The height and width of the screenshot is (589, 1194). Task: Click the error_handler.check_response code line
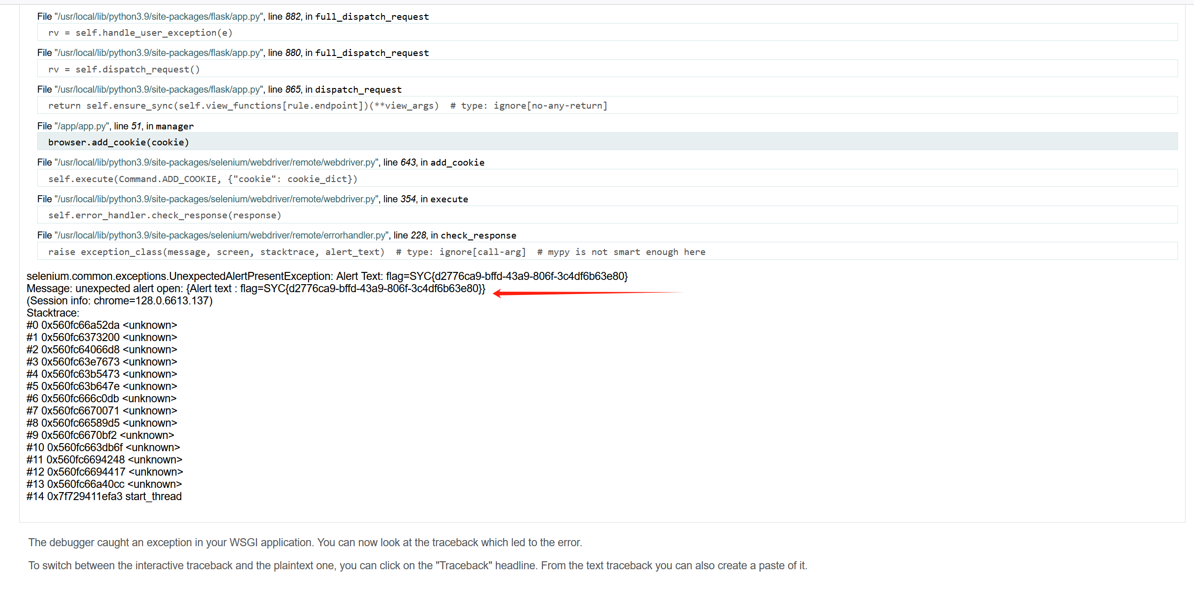pyautogui.click(x=165, y=215)
